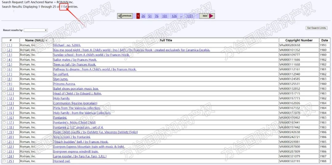
Task: Click the Full Title column header
Action: tap(166, 40)
